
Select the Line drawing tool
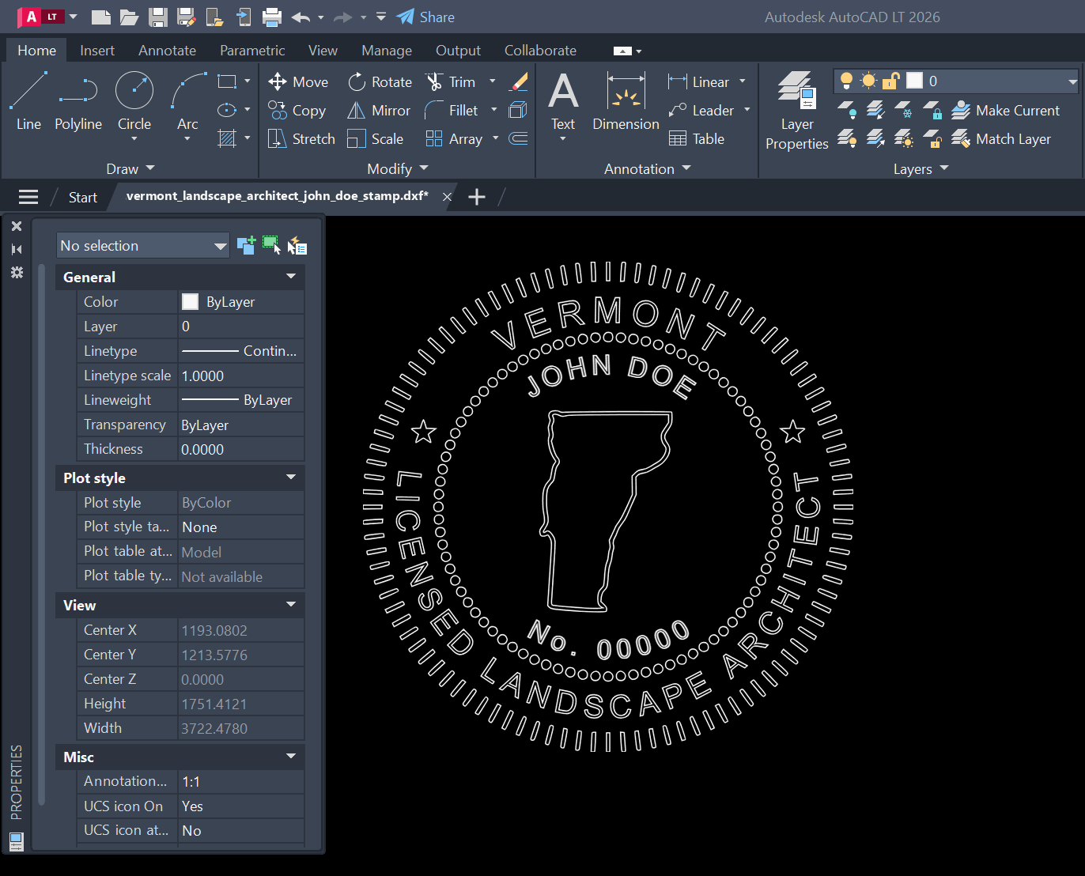coord(28,101)
